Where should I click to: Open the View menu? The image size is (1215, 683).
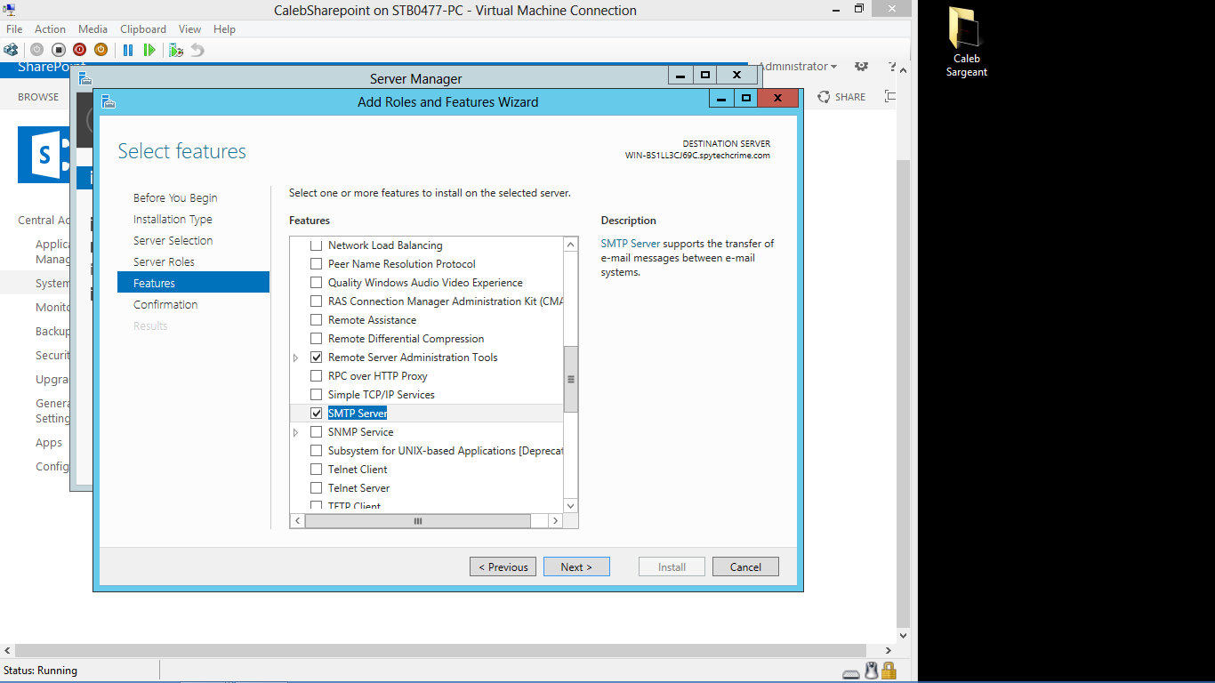tap(189, 29)
